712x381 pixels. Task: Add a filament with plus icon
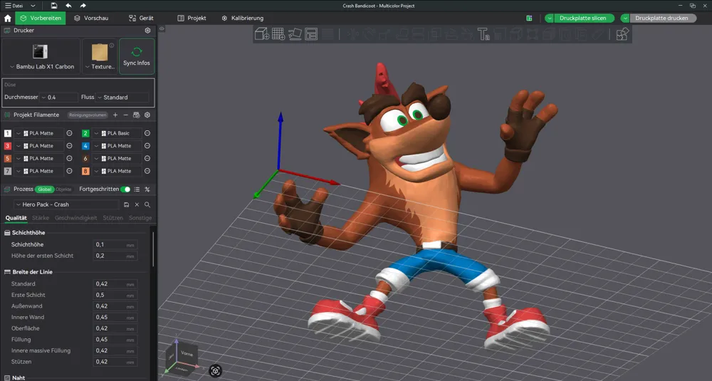coord(115,115)
